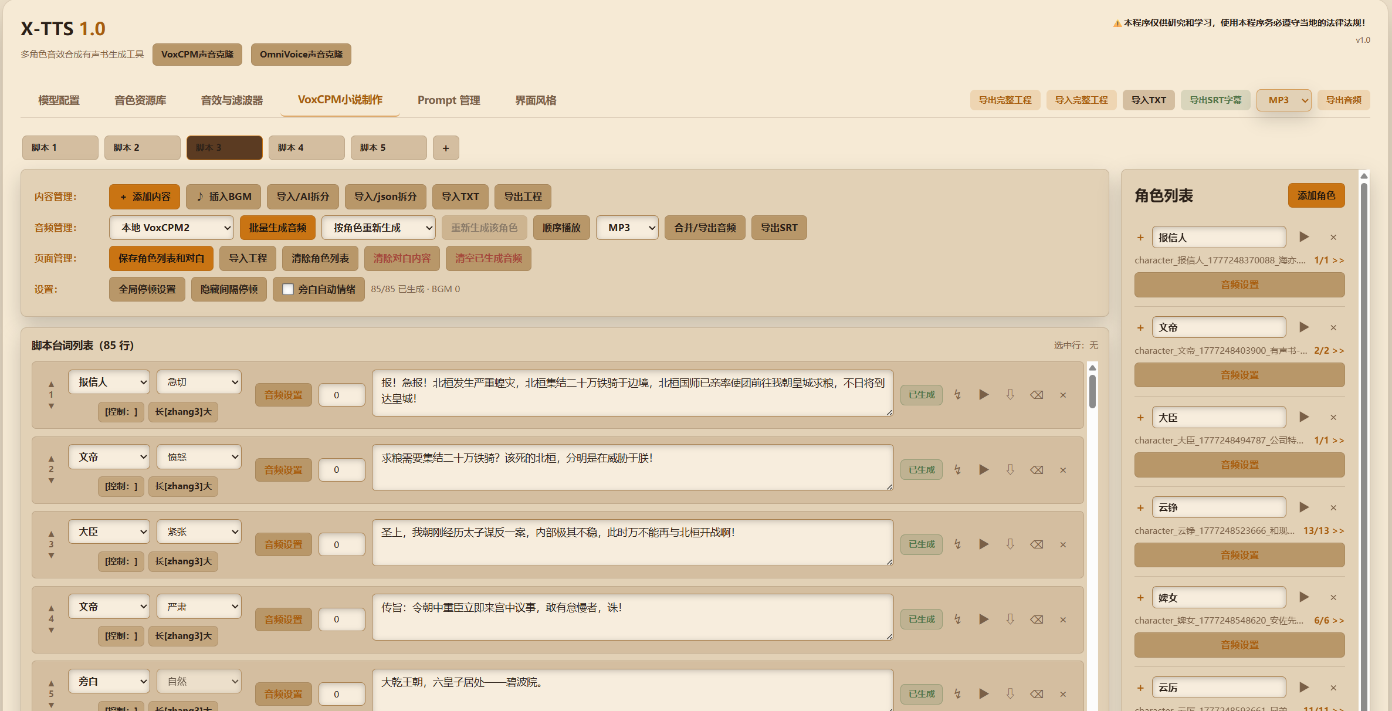The width and height of the screenshot is (1392, 711).
Task: Click the pause value field of line 1
Action: [x=341, y=394]
